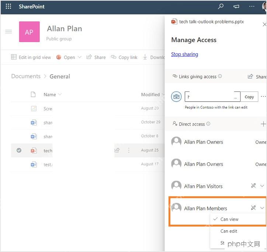Click the search magnifier icon
This screenshot has height=252, width=267.
[x=221, y=7]
